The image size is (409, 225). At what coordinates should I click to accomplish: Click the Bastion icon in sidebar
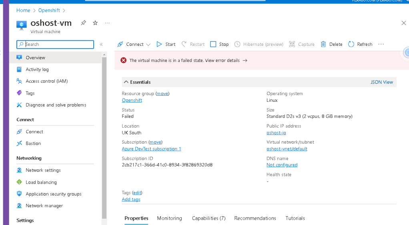(19, 143)
